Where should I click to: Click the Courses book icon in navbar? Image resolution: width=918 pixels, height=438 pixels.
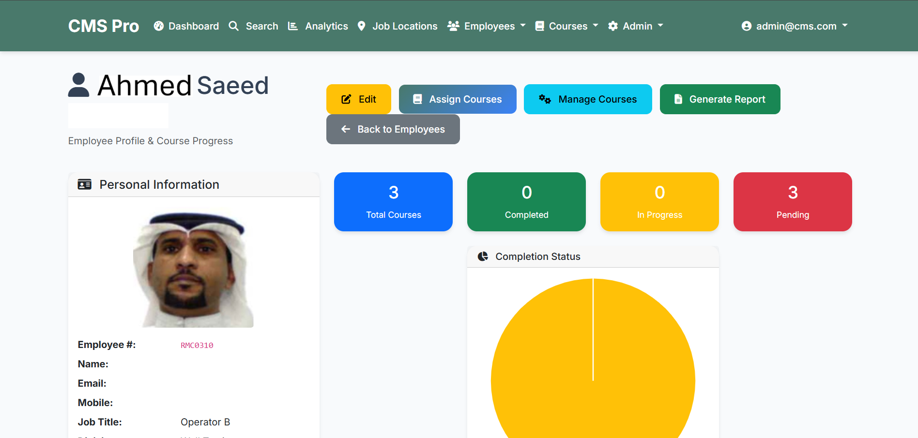[x=539, y=26]
